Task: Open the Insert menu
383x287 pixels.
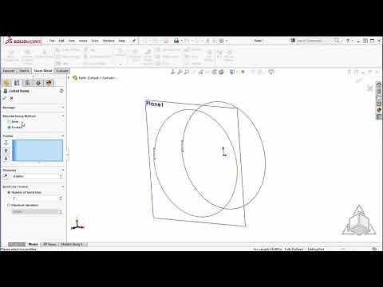Action: pos(83,41)
